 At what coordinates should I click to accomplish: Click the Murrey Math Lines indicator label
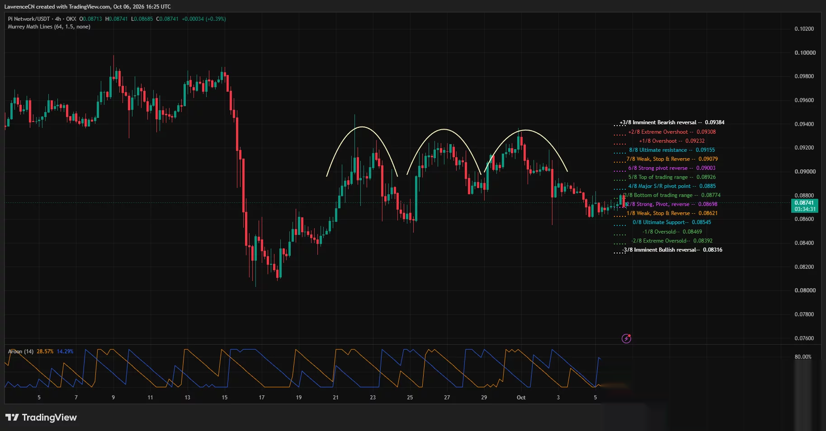[x=49, y=27]
